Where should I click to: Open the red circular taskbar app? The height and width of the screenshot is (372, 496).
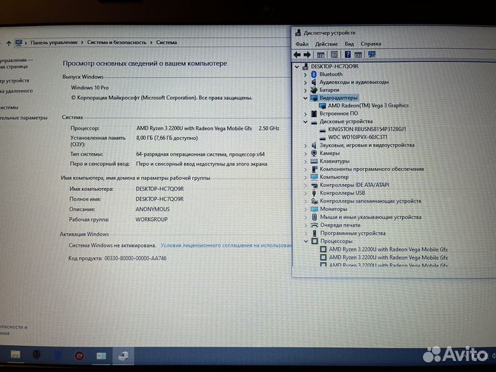(x=79, y=355)
